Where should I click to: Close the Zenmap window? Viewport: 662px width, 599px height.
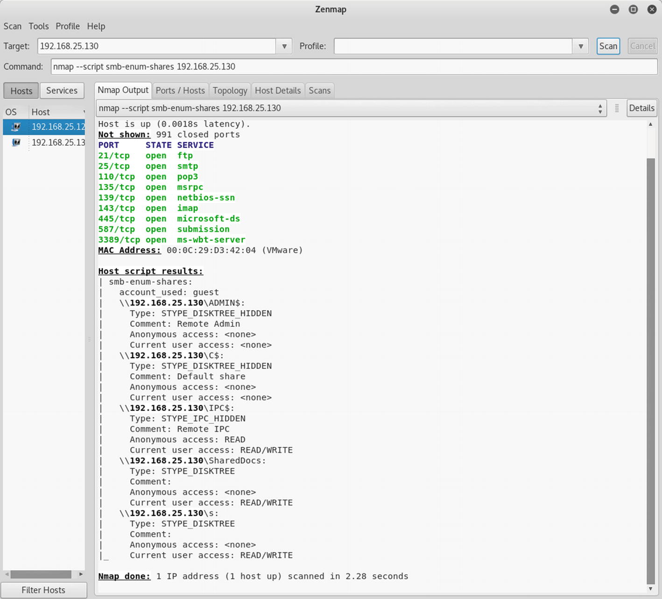point(652,9)
